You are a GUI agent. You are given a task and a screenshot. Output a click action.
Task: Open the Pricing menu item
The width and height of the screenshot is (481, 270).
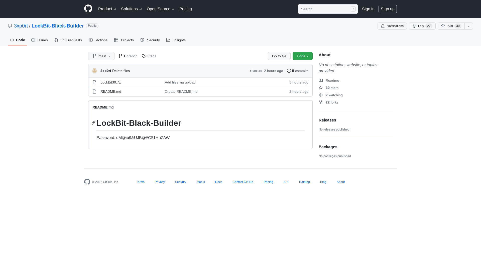[x=185, y=9]
